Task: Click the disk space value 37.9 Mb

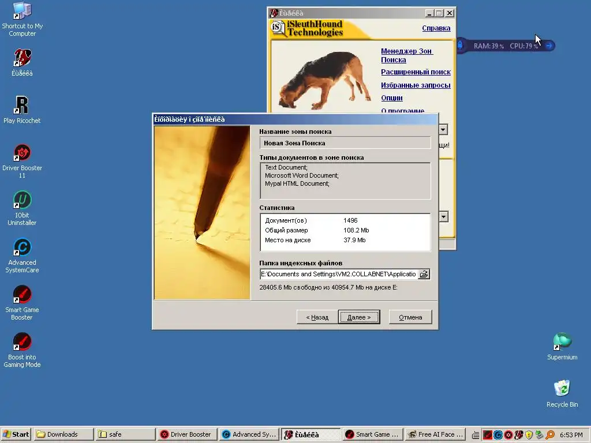Action: pyautogui.click(x=354, y=240)
